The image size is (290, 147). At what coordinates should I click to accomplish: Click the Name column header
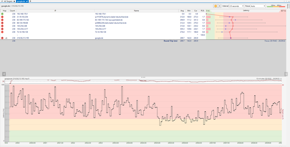pyautogui.click(x=136, y=11)
